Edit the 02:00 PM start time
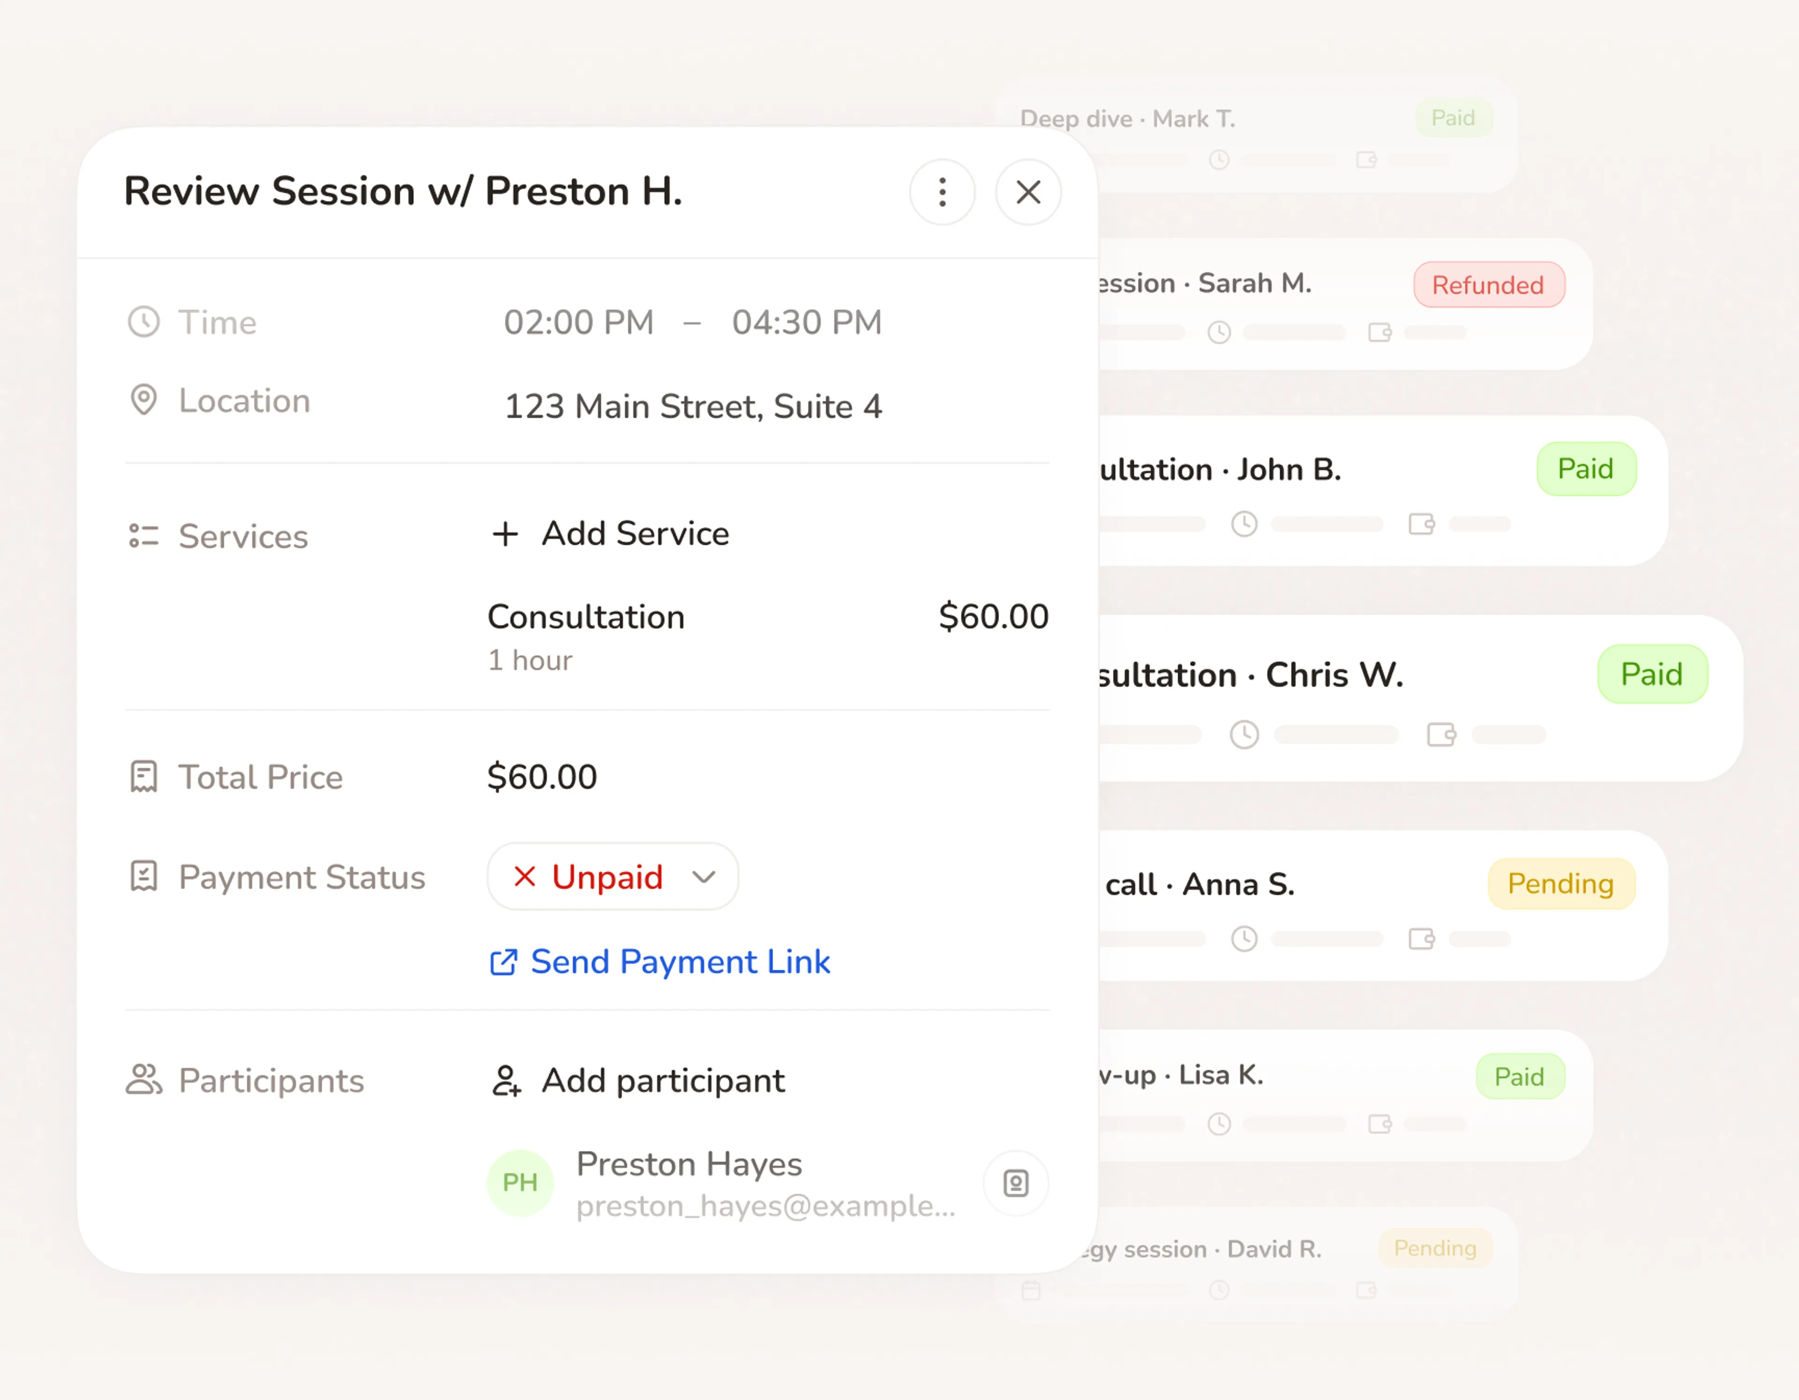Image resolution: width=1799 pixels, height=1400 pixels. (578, 322)
